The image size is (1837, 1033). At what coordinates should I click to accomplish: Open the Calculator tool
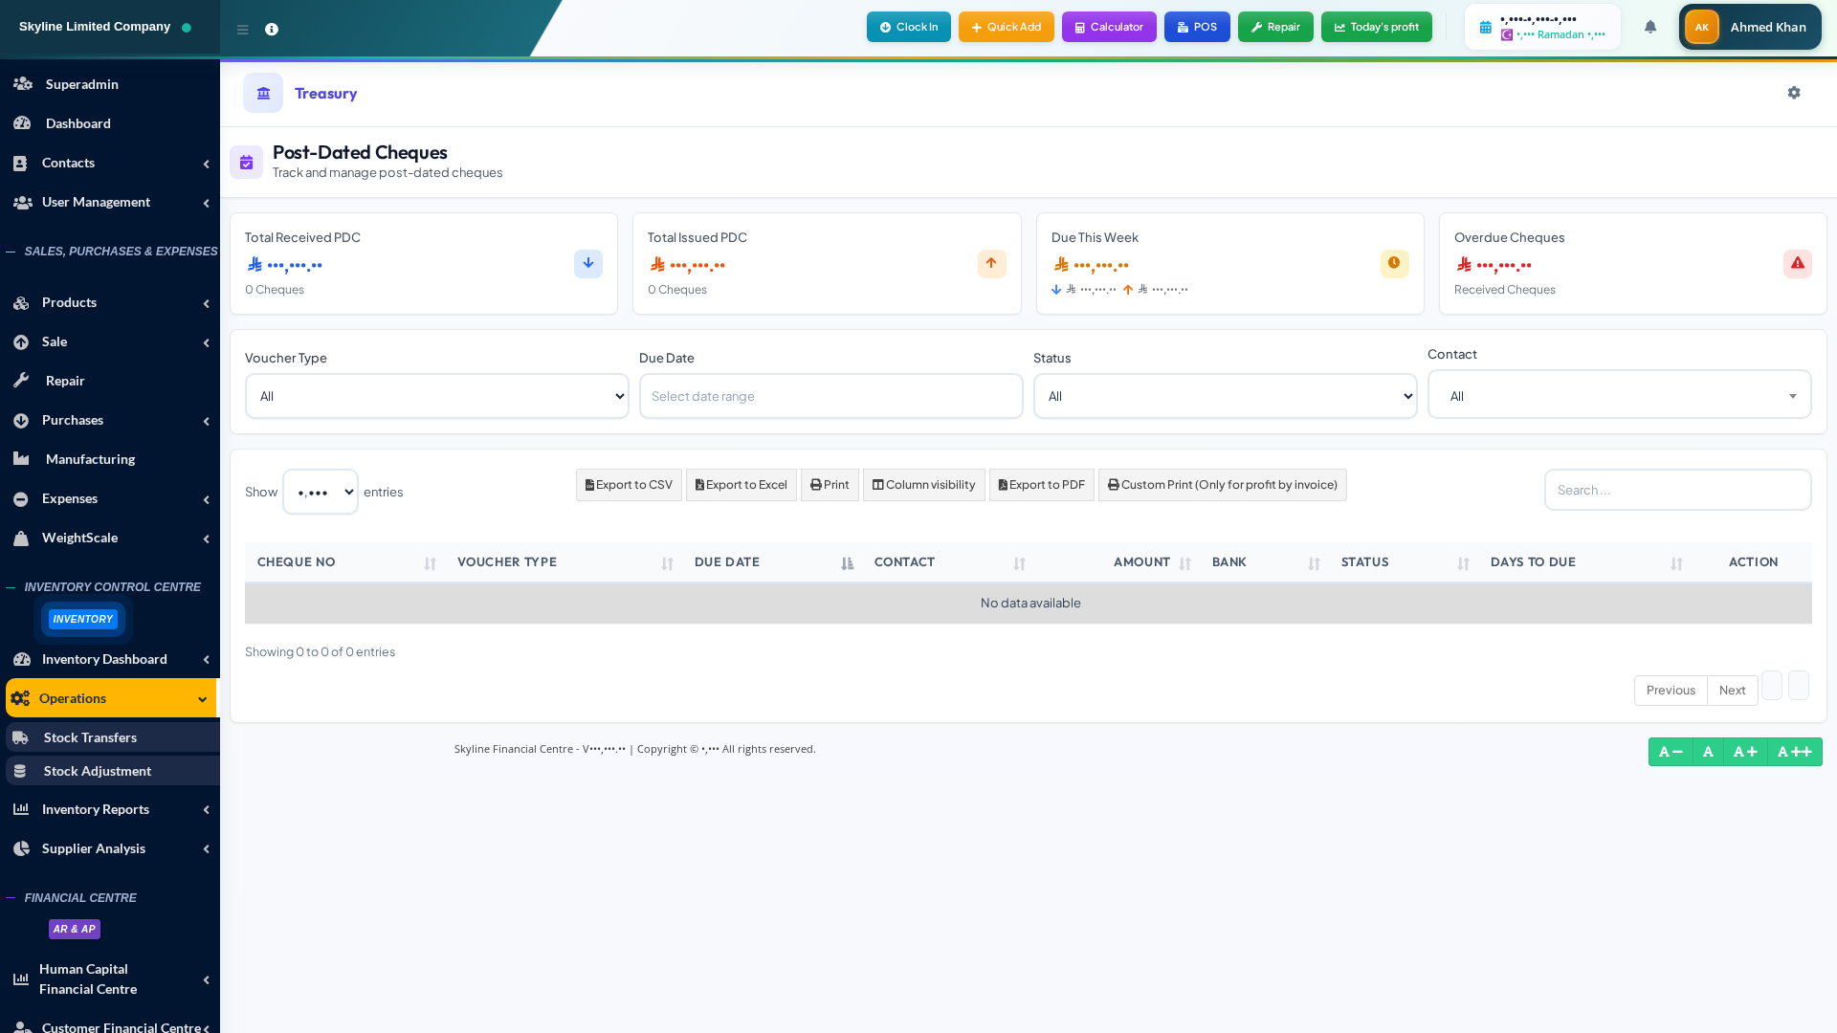point(1108,27)
